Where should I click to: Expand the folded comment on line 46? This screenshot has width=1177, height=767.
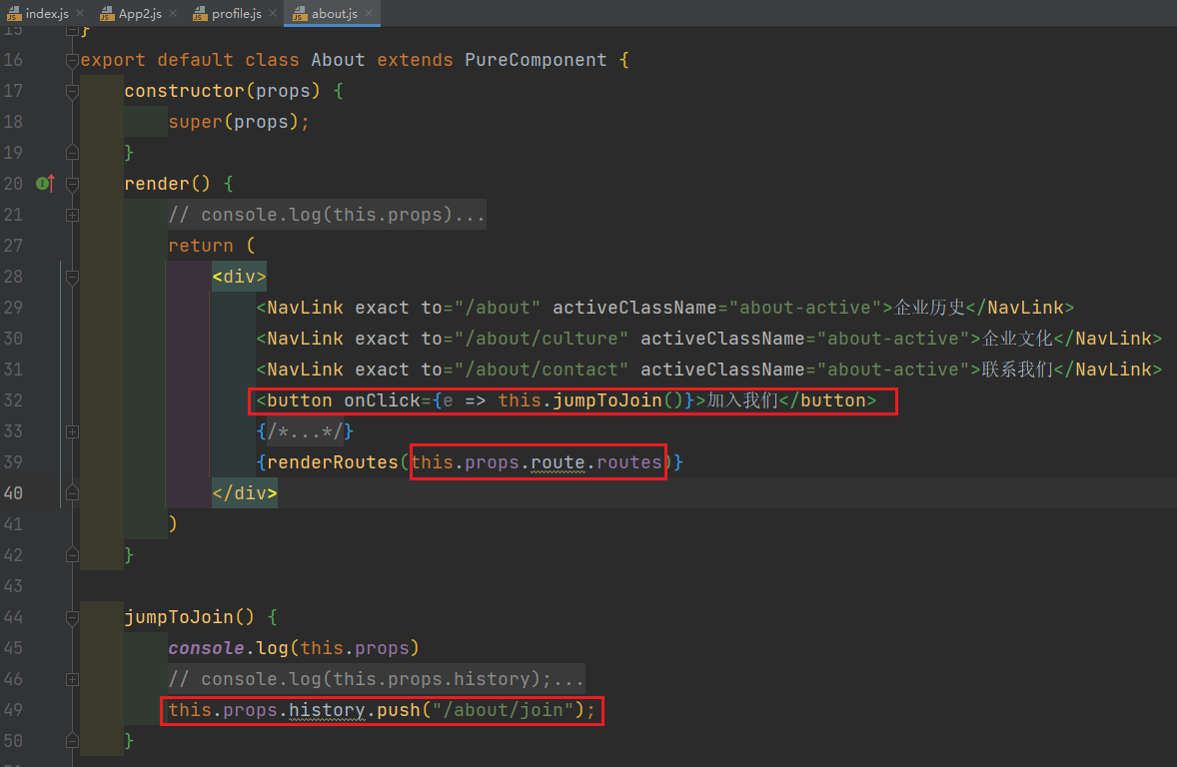[x=72, y=679]
